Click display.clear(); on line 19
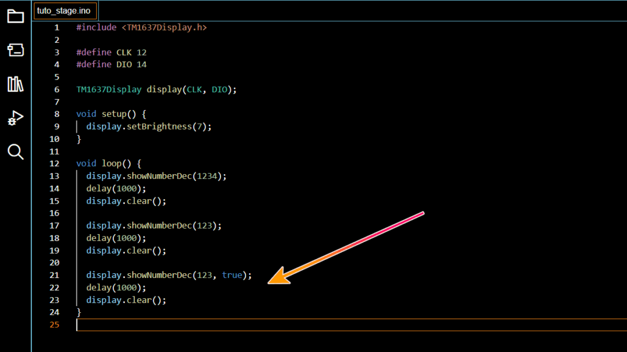Viewport: 627px width, 352px height. 126,251
